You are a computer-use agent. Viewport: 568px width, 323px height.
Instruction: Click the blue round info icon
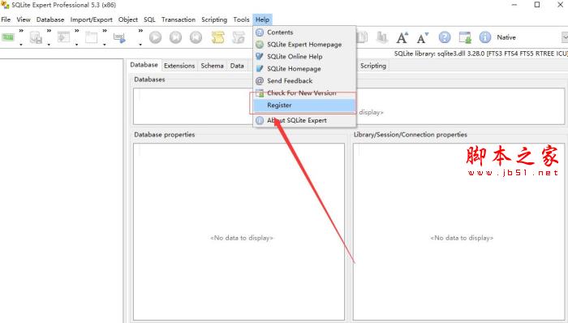pyautogui.click(x=485, y=37)
